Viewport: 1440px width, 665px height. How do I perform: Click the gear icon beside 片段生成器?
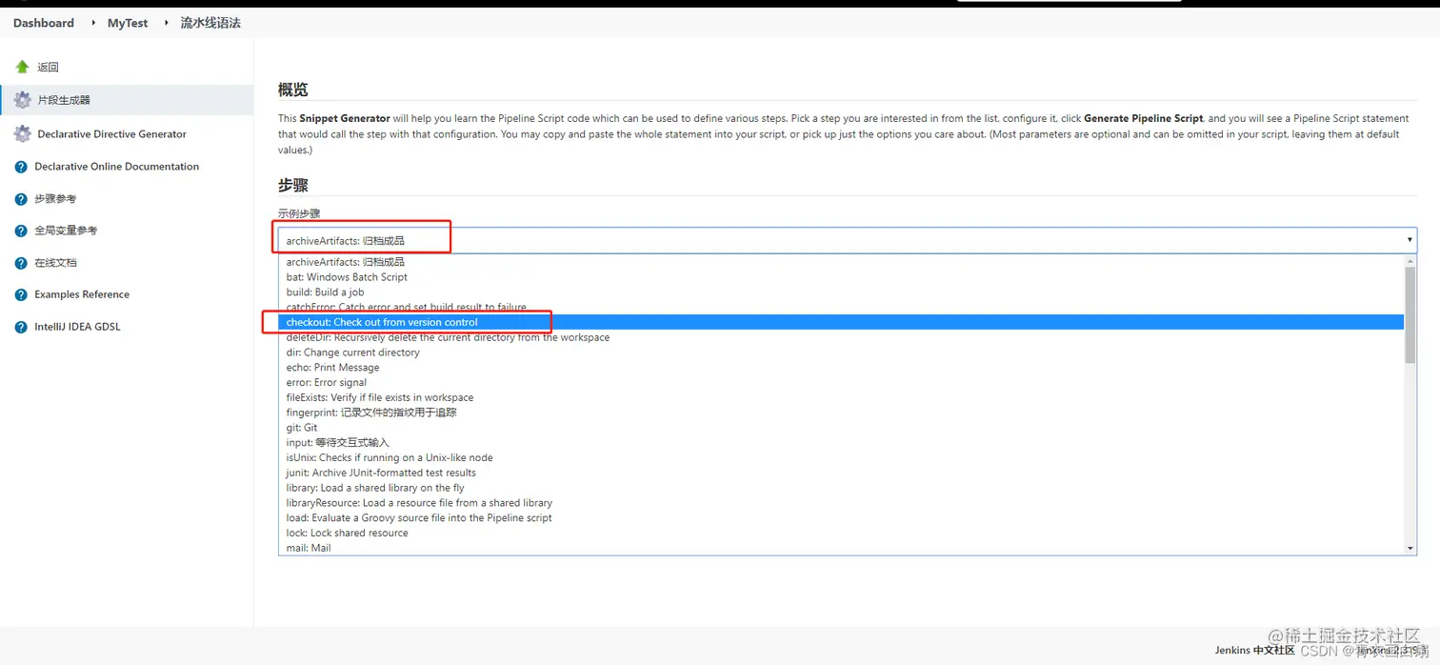click(22, 99)
